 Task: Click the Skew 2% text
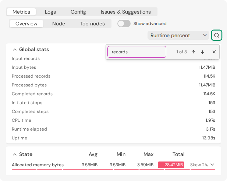tap(199, 165)
